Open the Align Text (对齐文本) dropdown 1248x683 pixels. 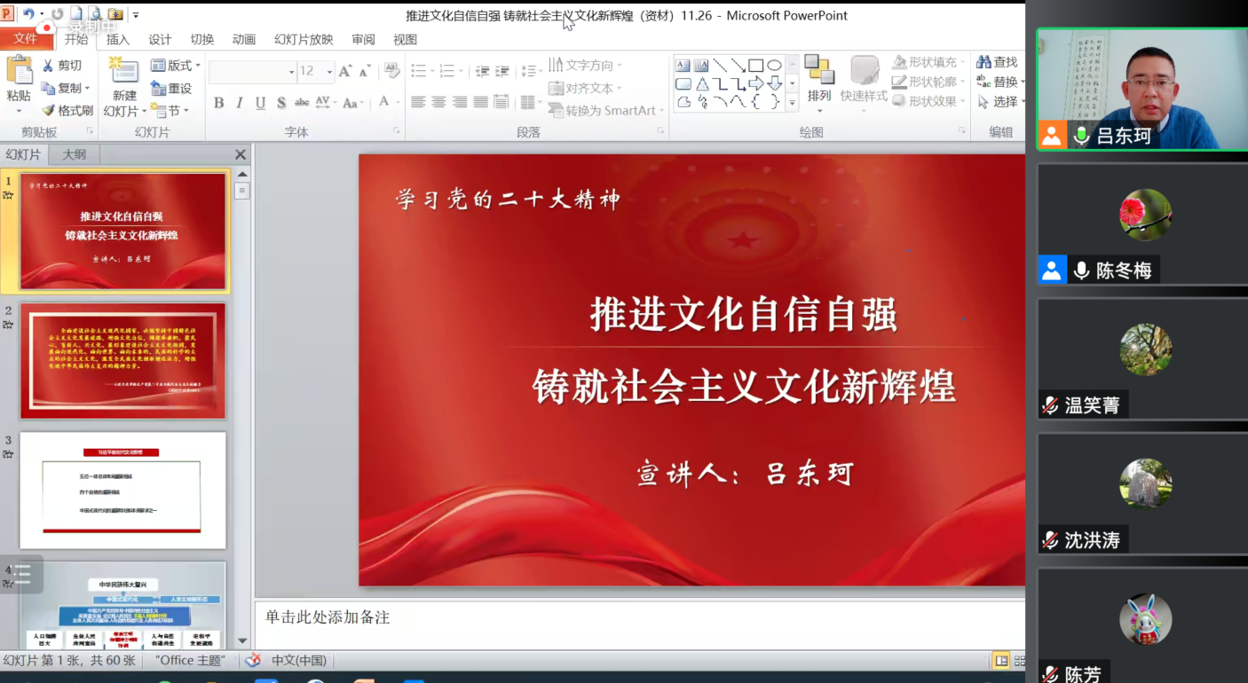(585, 89)
